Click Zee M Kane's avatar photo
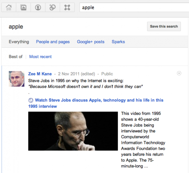Viewport: 189px width, 173px height. pyautogui.click(x=17, y=79)
